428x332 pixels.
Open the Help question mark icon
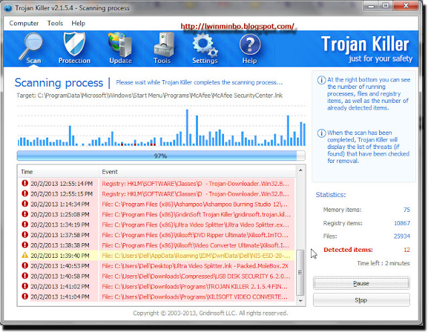point(249,45)
